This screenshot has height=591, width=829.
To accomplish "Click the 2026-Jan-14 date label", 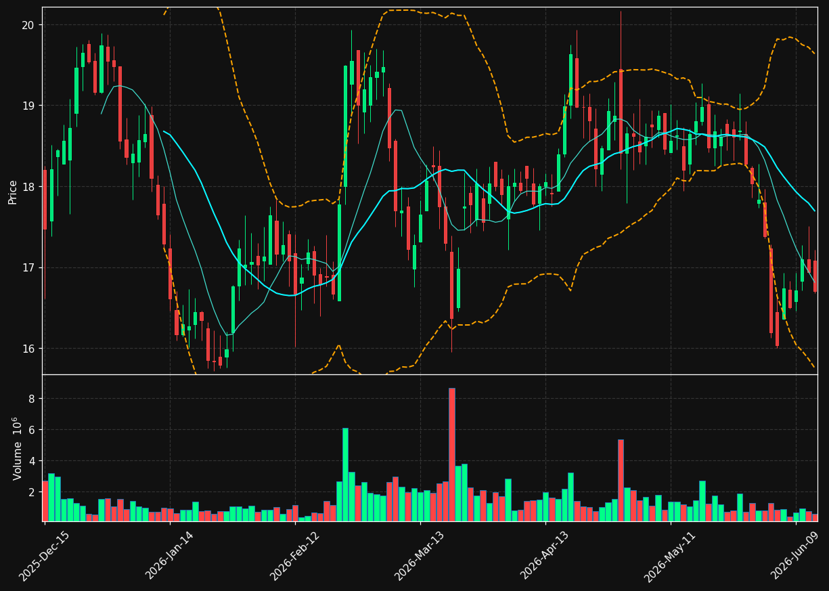I will tap(170, 556).
